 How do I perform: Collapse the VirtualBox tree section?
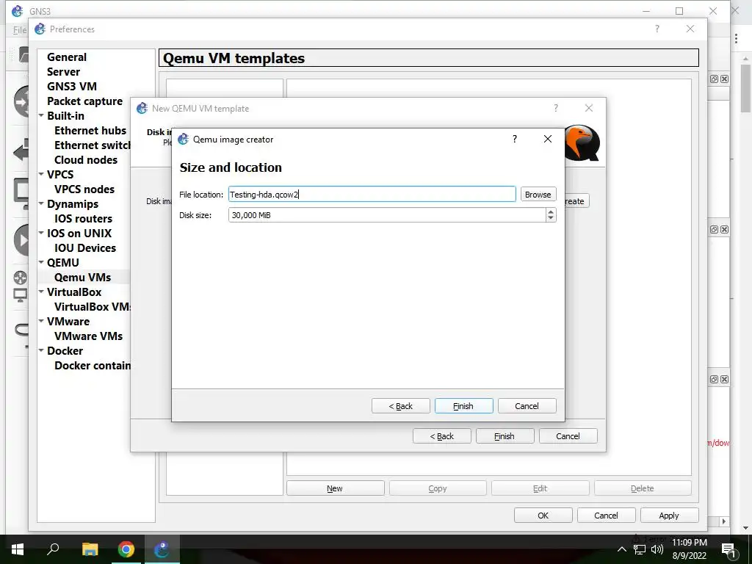tap(41, 292)
